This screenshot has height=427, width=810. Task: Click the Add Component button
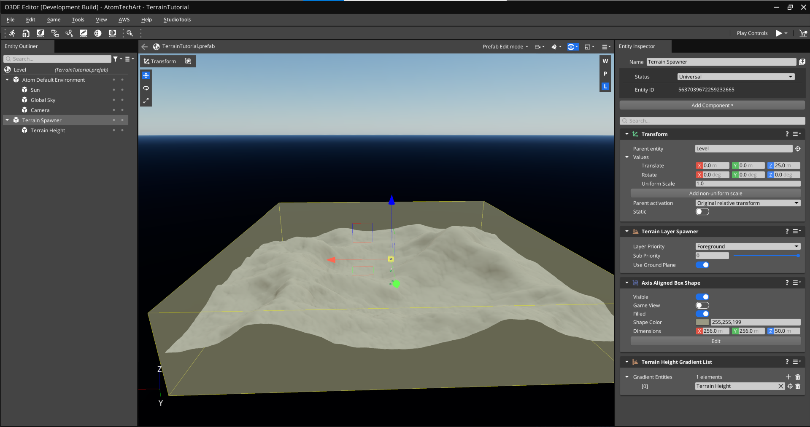pos(712,105)
